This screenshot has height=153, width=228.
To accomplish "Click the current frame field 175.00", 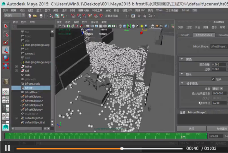I will tap(216, 136).
